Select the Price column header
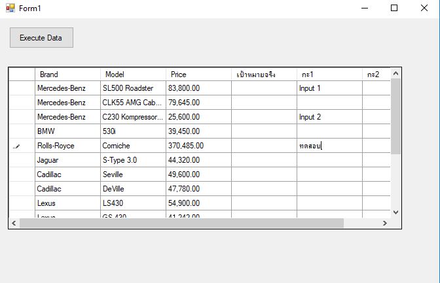The image size is (440, 283). pos(198,75)
